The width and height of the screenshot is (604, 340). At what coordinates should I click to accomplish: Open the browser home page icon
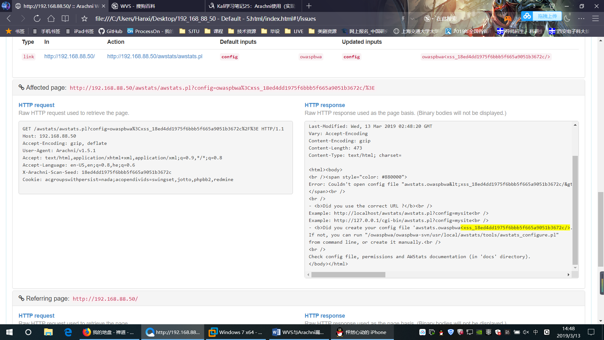point(51,19)
